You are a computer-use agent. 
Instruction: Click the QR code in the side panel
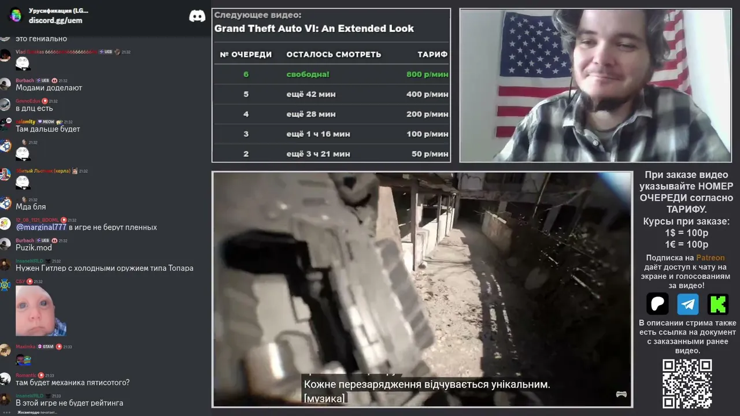point(687,384)
